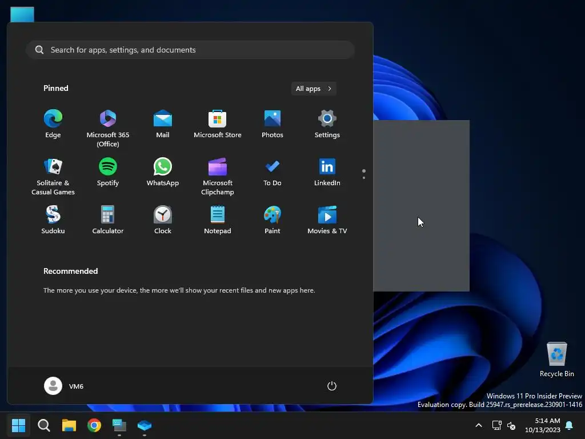585x439 pixels.
Task: Open the network status tray icon
Action: click(496, 425)
